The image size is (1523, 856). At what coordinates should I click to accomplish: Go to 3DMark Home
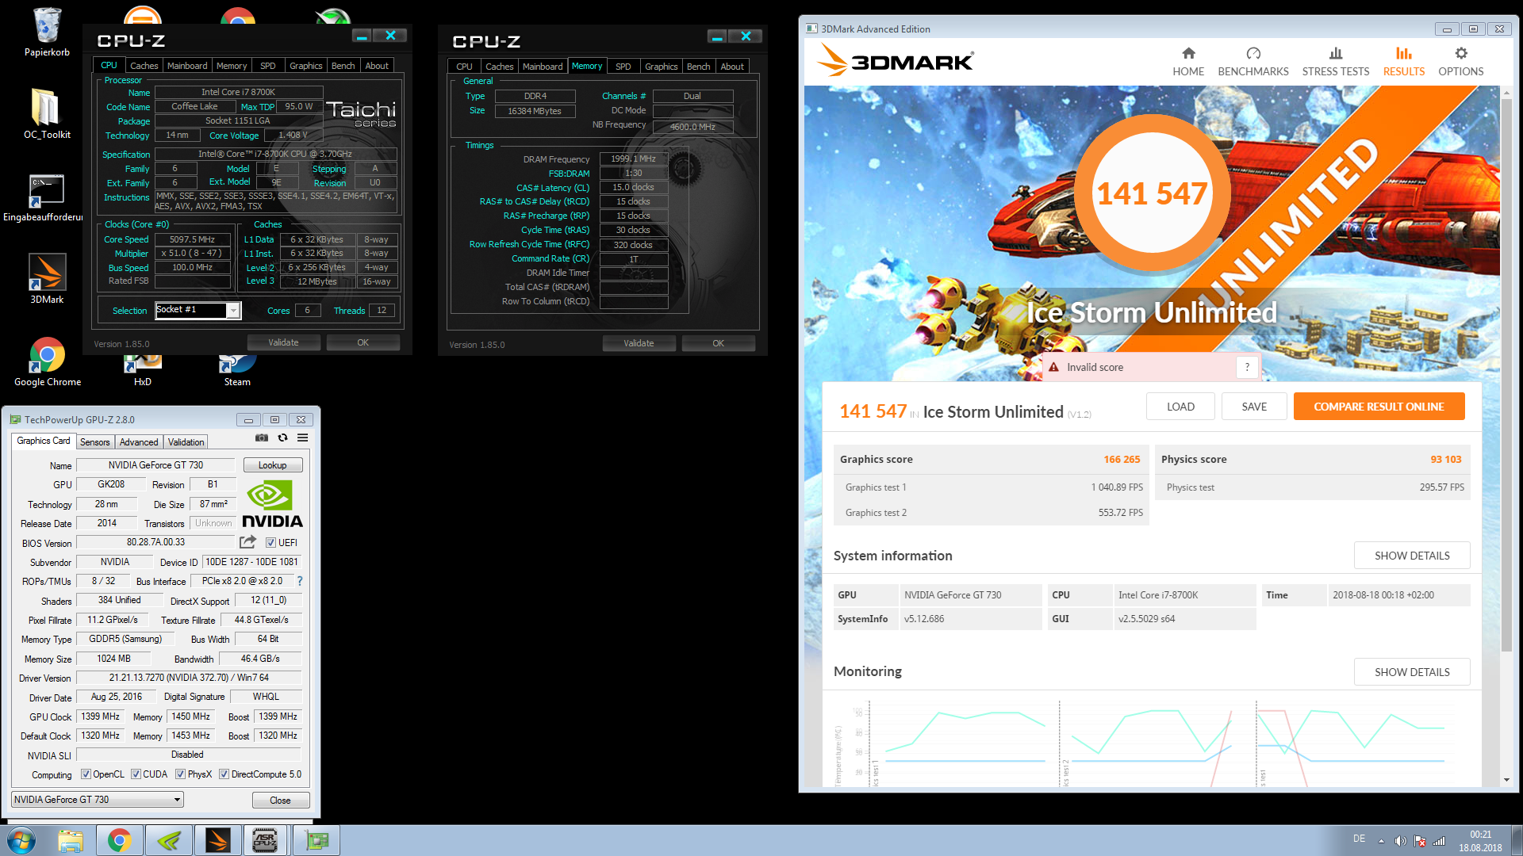pos(1188,62)
